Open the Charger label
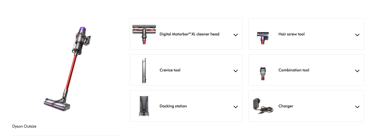 click(x=286, y=106)
